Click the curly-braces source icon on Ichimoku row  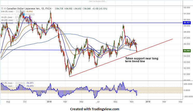(28, 14)
